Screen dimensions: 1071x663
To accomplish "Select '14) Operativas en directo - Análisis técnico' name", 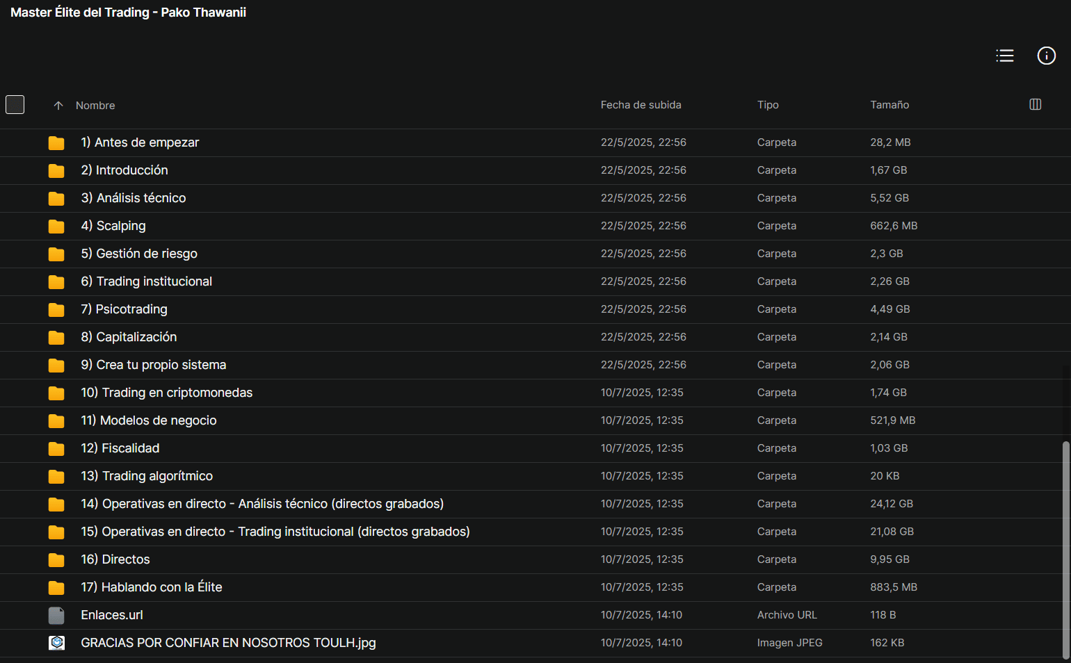I will point(262,504).
